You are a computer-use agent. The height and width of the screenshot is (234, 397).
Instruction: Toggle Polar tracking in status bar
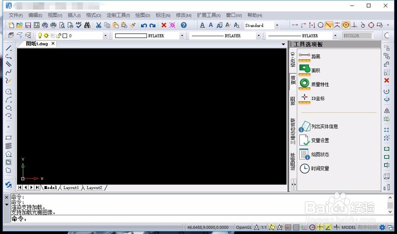coord(312,227)
